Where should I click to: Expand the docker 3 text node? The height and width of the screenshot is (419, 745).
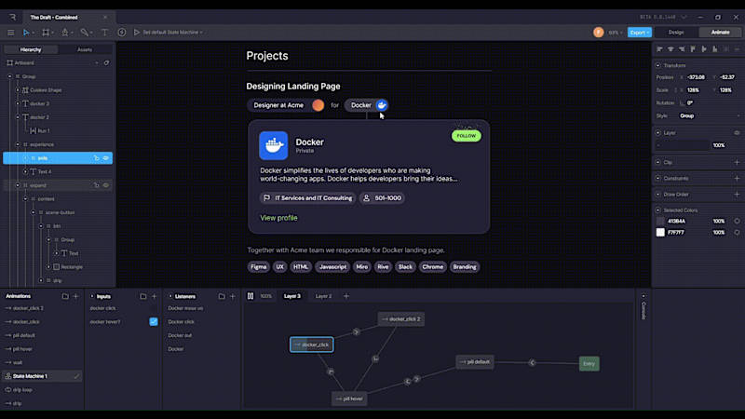(18, 103)
